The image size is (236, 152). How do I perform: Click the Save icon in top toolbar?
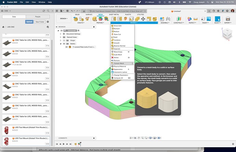coord(67,11)
